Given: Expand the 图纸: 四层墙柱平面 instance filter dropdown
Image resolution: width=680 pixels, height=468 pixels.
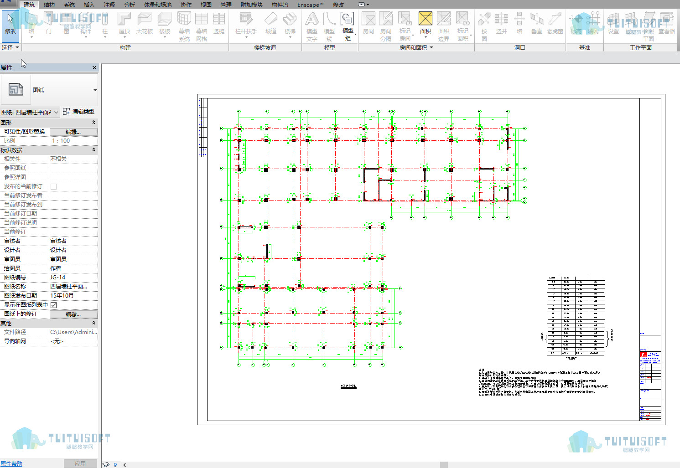Looking at the screenshot, I should coord(56,112).
